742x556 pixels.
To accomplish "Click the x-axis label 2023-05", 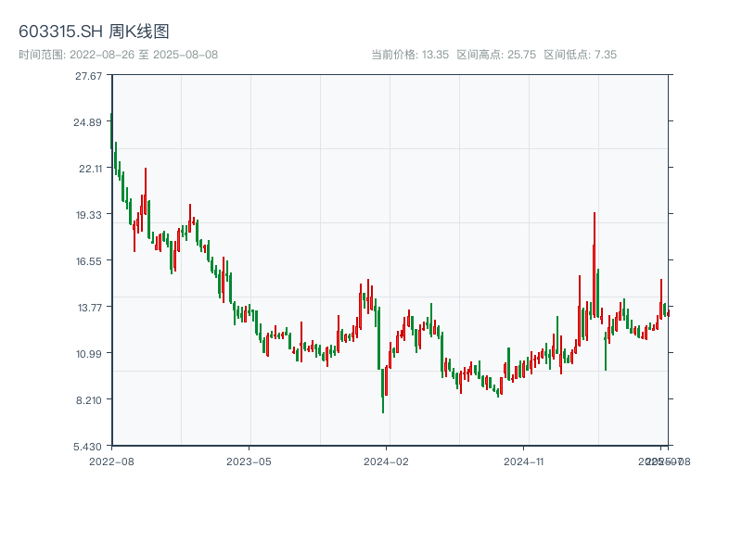I will [x=249, y=461].
